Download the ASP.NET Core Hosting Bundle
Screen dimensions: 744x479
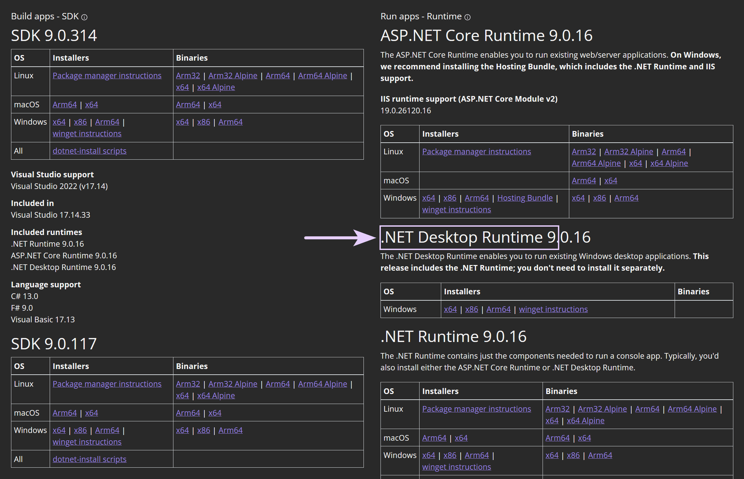[x=525, y=198]
